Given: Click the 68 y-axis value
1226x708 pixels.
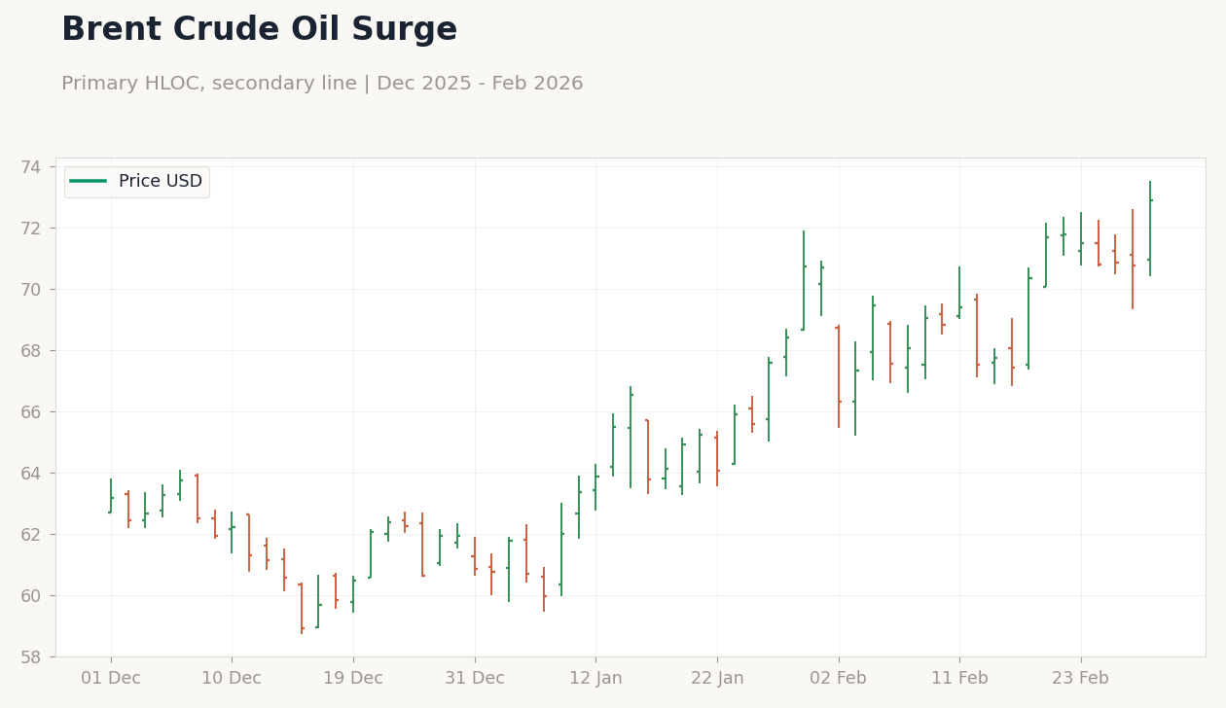Looking at the screenshot, I should 31,351.
